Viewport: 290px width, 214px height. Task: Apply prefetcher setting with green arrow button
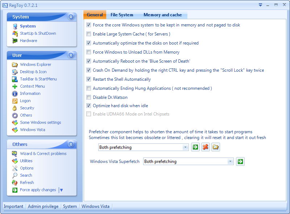(x=195, y=147)
